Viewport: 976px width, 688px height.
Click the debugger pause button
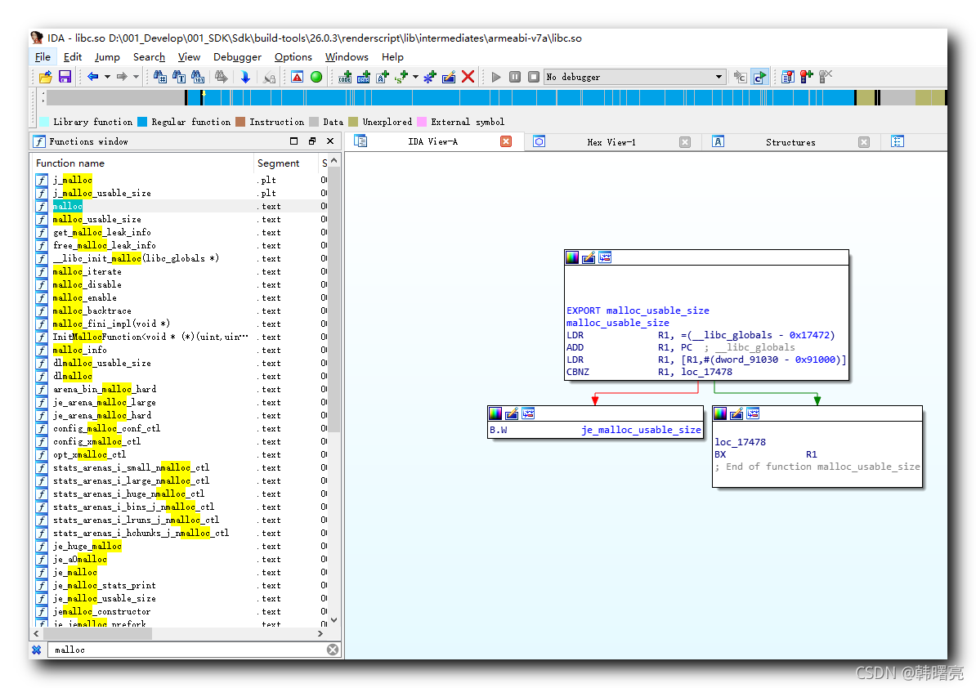(515, 77)
